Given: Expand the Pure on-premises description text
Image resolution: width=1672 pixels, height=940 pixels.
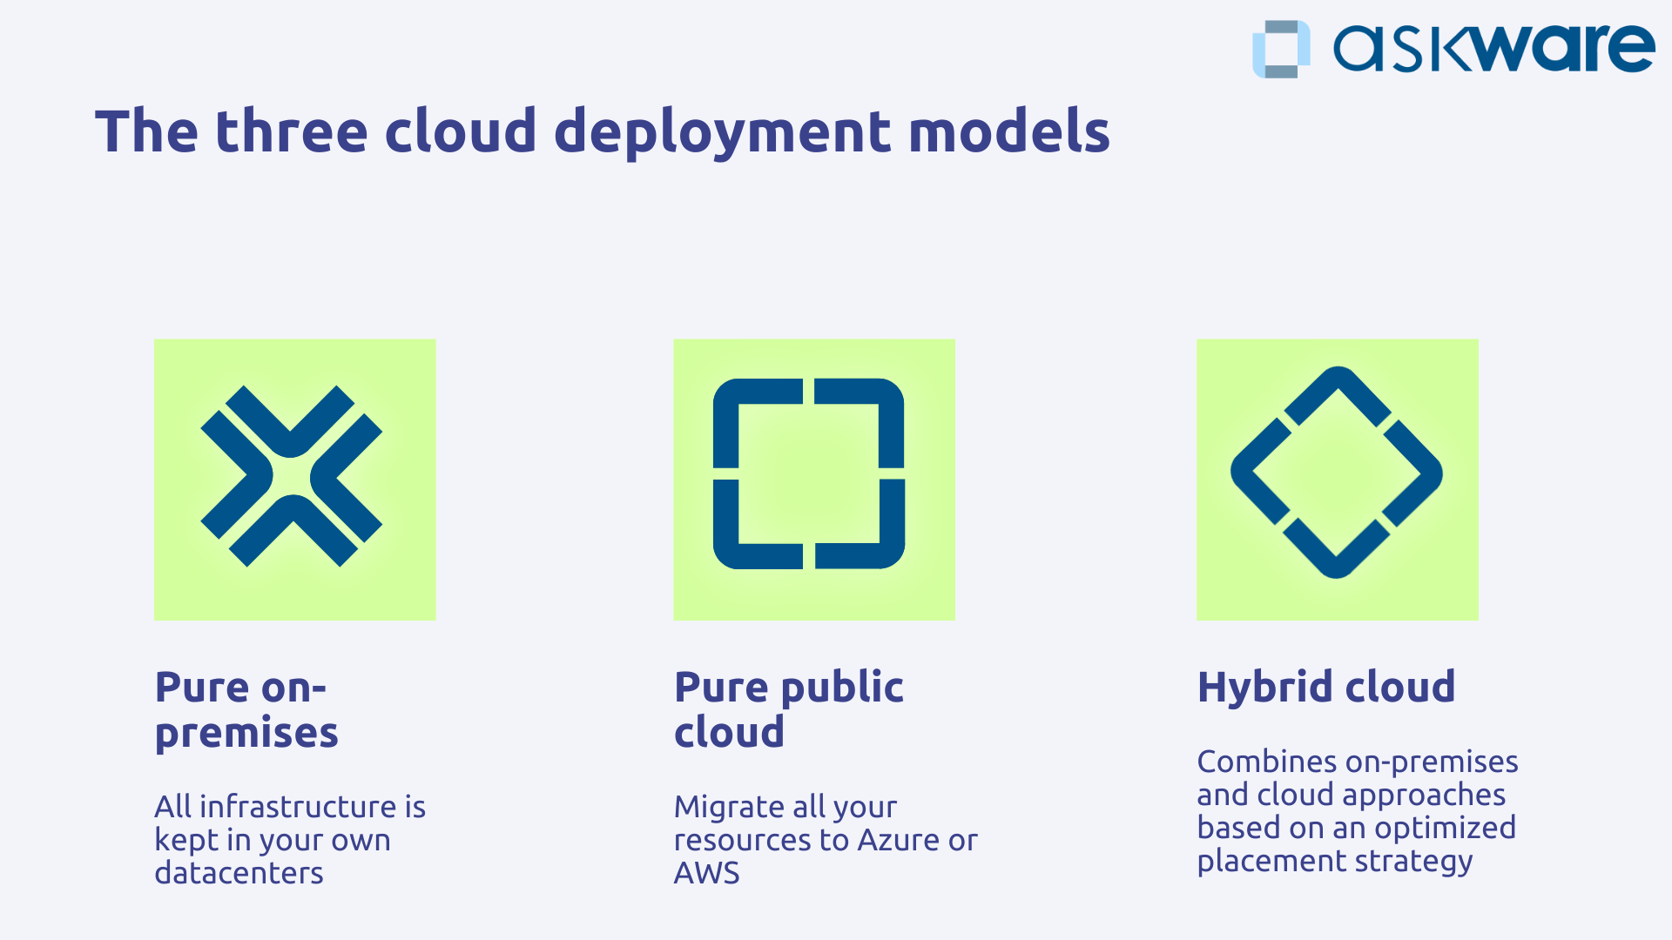Looking at the screenshot, I should click(x=287, y=839).
